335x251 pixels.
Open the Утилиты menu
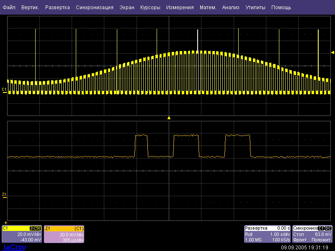click(x=255, y=8)
